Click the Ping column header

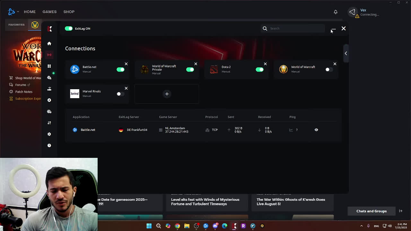point(292,117)
